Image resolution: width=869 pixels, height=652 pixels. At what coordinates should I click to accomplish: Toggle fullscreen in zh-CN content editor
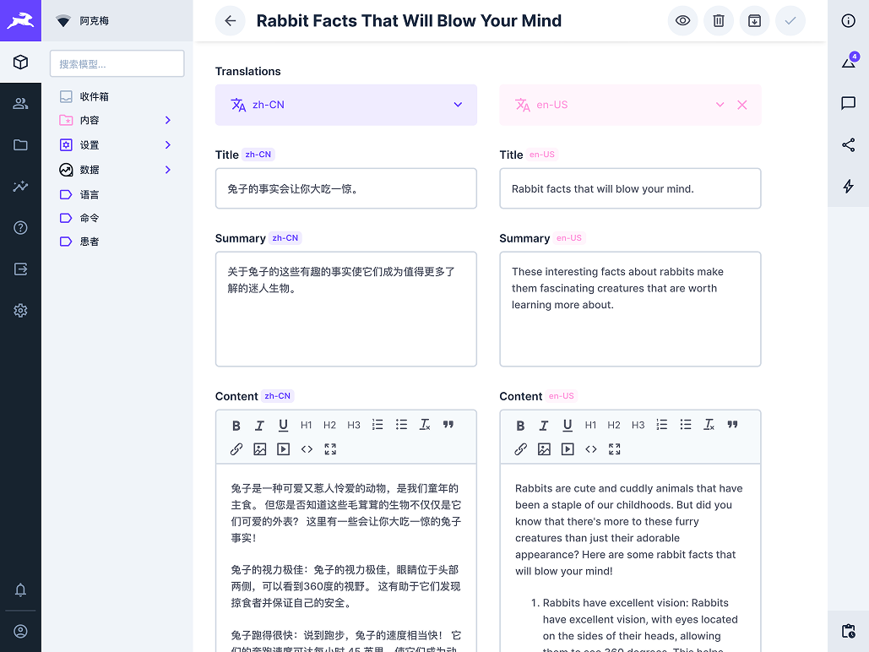click(330, 449)
